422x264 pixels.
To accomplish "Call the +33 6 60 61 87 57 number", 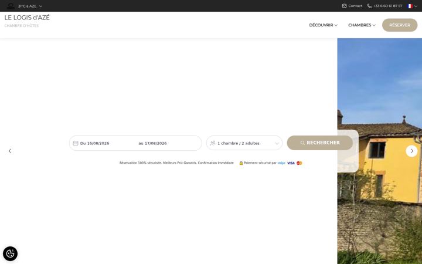I will 388,6.
